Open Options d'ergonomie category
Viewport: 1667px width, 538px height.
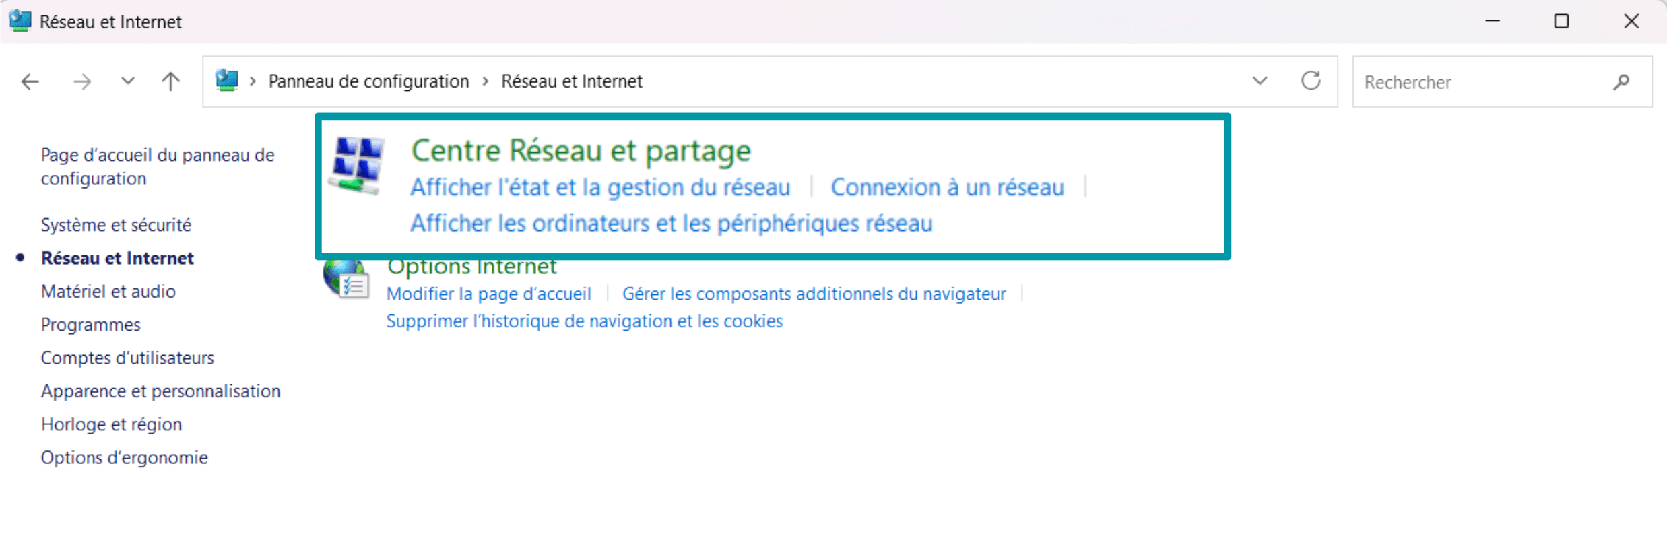click(x=125, y=457)
